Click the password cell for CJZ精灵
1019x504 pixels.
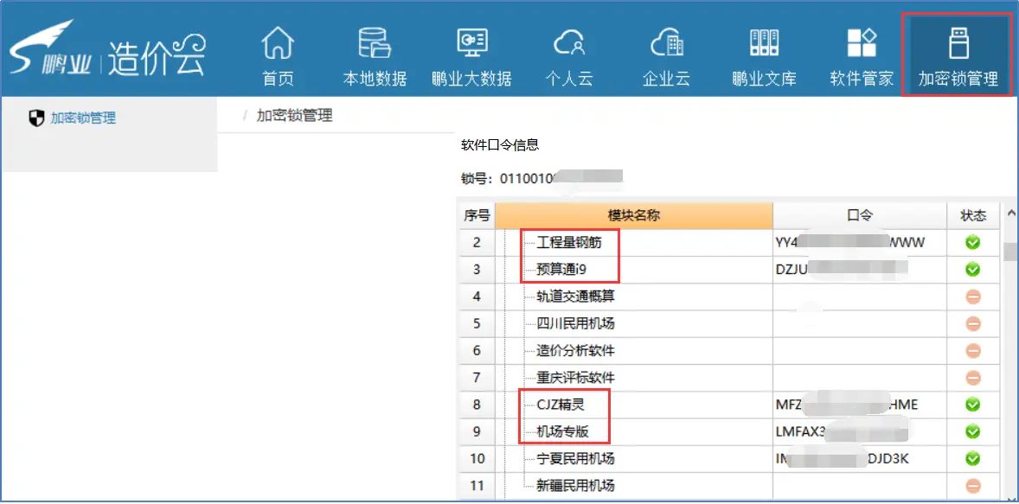tap(859, 405)
